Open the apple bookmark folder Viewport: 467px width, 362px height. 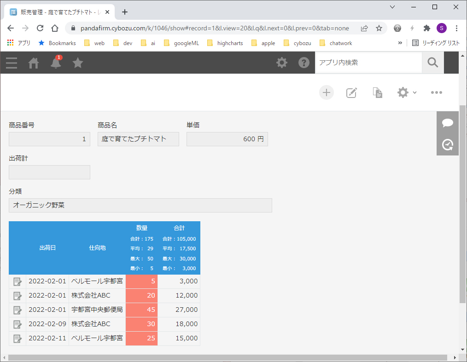tap(263, 43)
